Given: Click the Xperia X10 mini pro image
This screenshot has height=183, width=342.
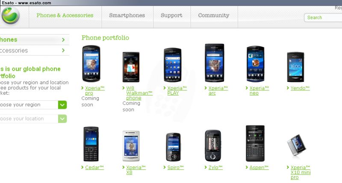Looking at the screenshot, I should (x=297, y=145).
